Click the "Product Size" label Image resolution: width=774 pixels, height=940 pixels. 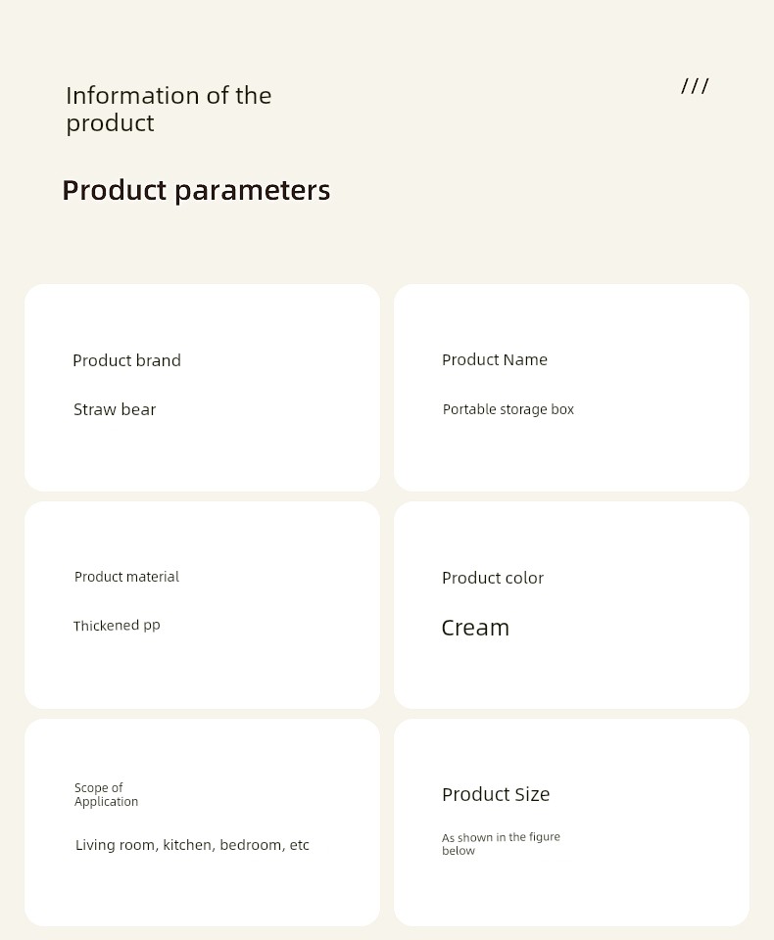click(495, 794)
